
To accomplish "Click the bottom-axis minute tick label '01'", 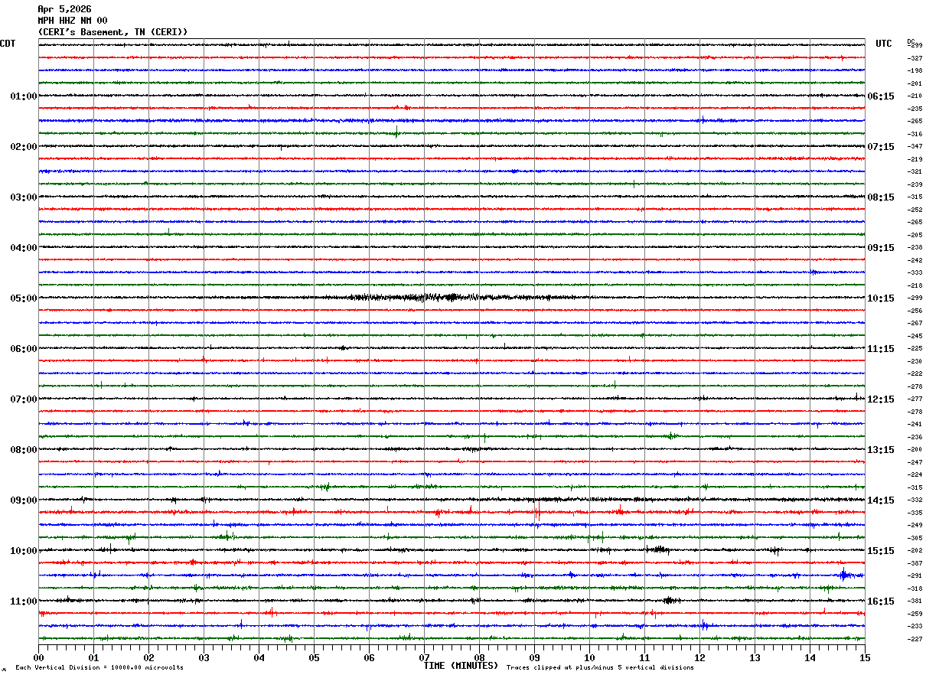I will 93,657.
